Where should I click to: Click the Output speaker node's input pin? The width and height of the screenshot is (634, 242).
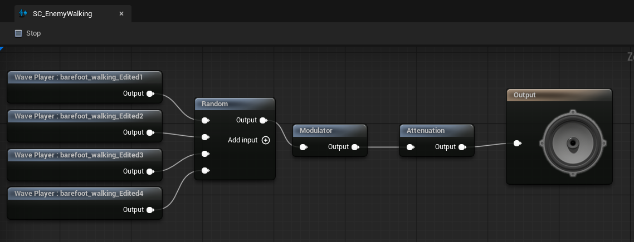click(x=518, y=144)
